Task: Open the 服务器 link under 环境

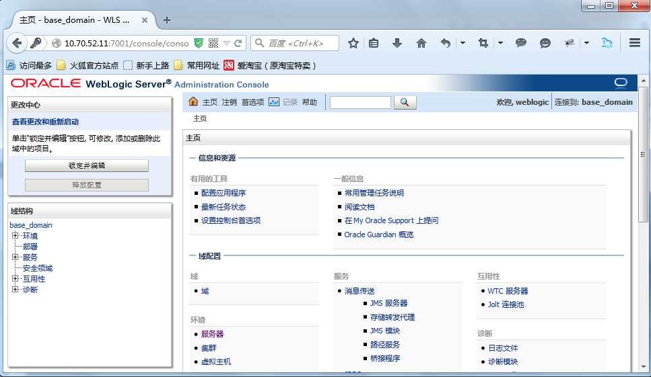Action: pos(212,334)
